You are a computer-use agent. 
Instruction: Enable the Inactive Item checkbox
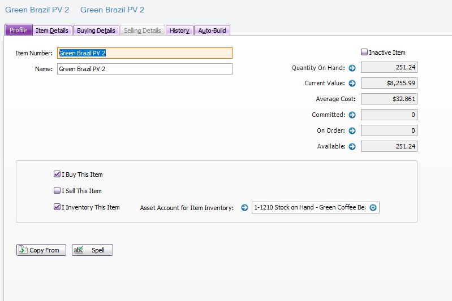[364, 53]
